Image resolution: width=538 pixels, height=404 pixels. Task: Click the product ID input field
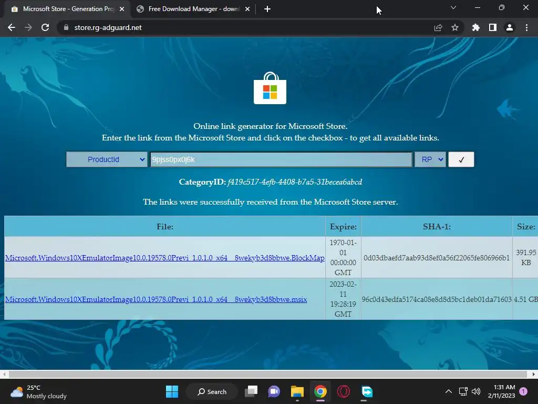coord(281,159)
